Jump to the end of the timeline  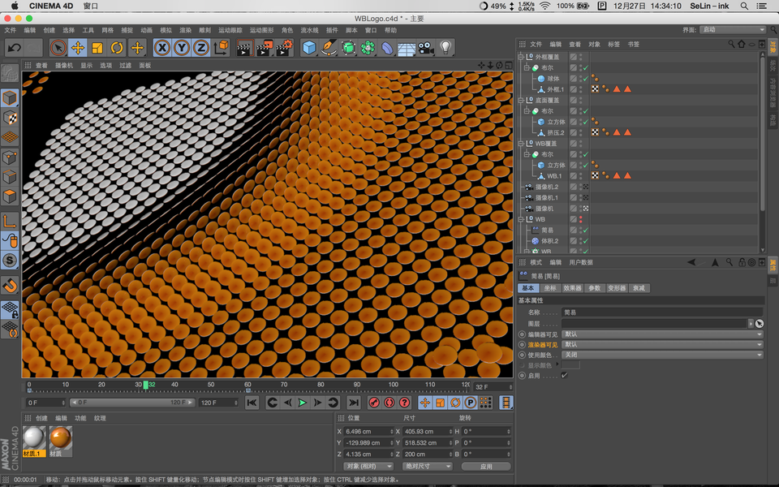click(353, 403)
